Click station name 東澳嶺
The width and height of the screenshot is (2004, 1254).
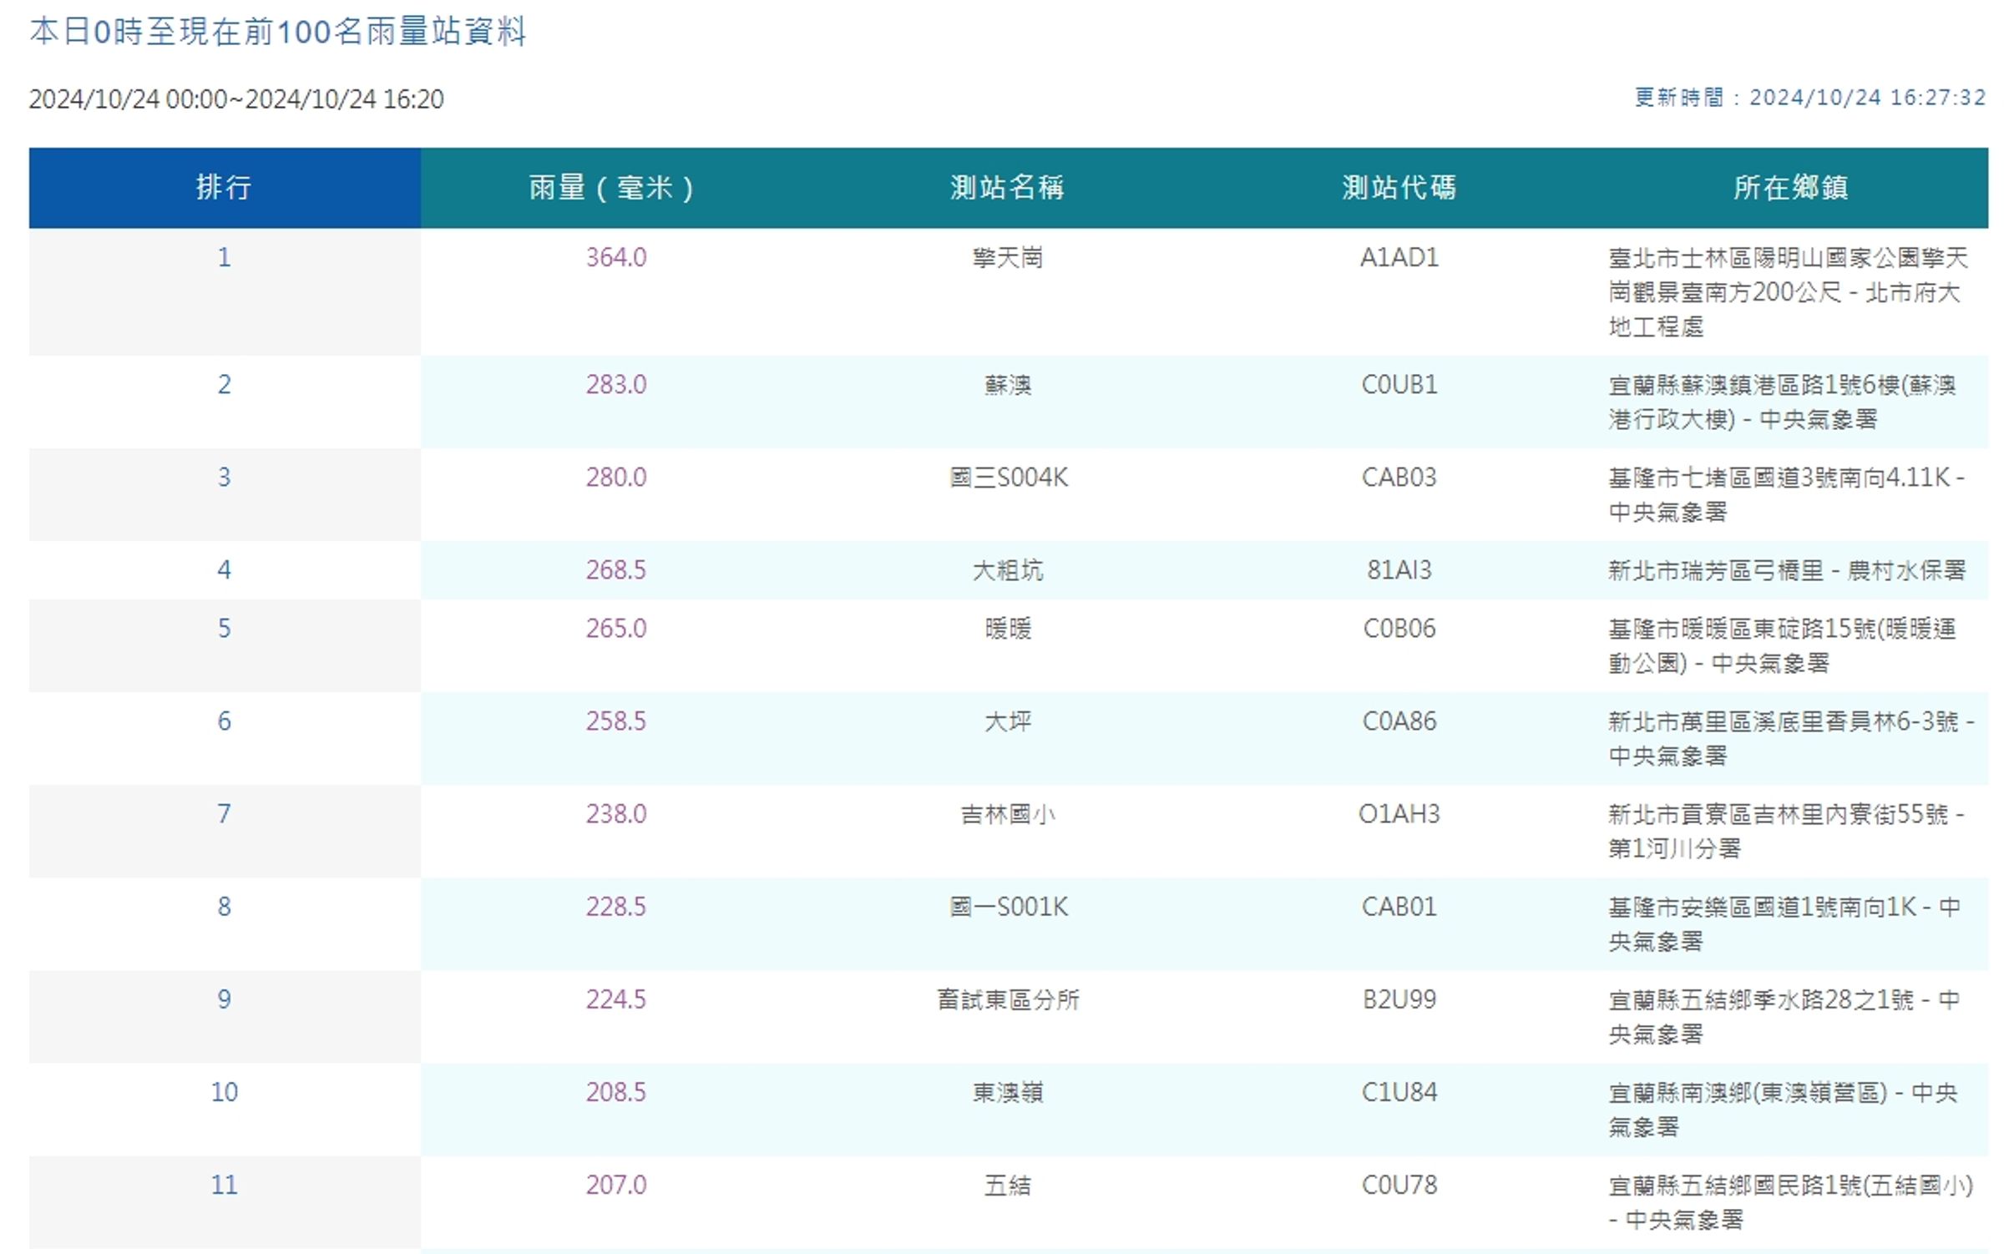[1008, 1091]
